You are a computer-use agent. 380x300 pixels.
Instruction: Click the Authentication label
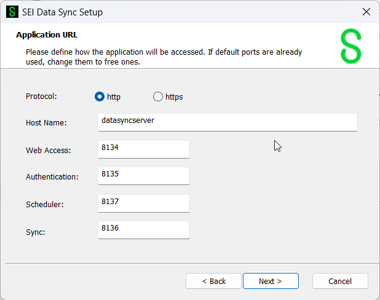52,177
